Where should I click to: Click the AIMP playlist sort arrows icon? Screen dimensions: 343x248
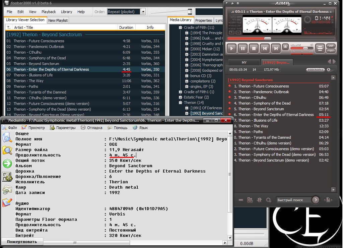tap(259, 200)
